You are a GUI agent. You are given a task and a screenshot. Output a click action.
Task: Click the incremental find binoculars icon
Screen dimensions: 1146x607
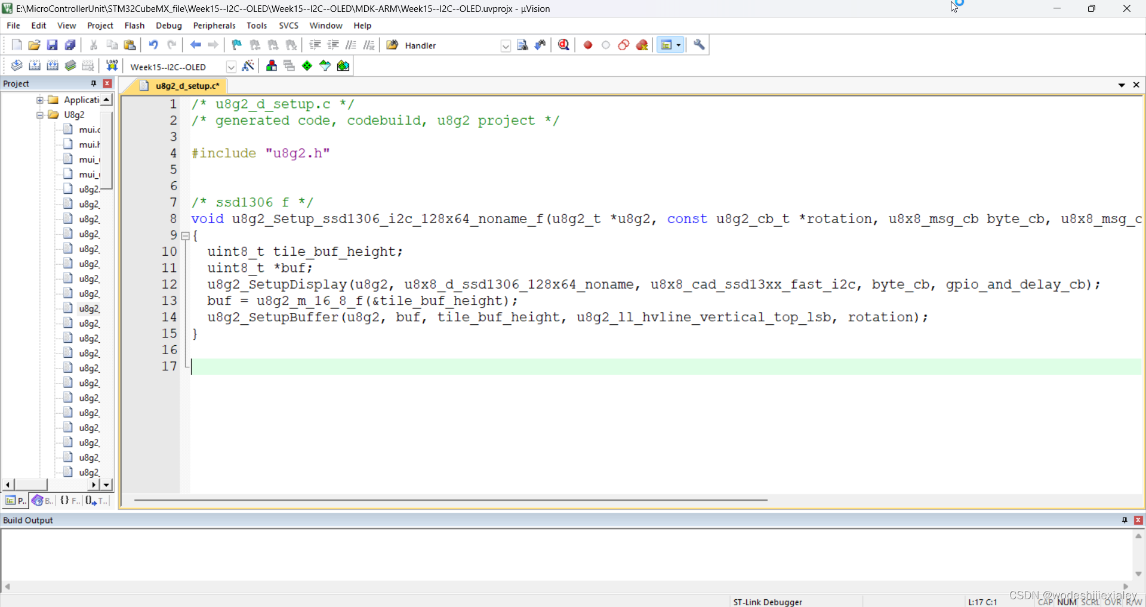(540, 45)
